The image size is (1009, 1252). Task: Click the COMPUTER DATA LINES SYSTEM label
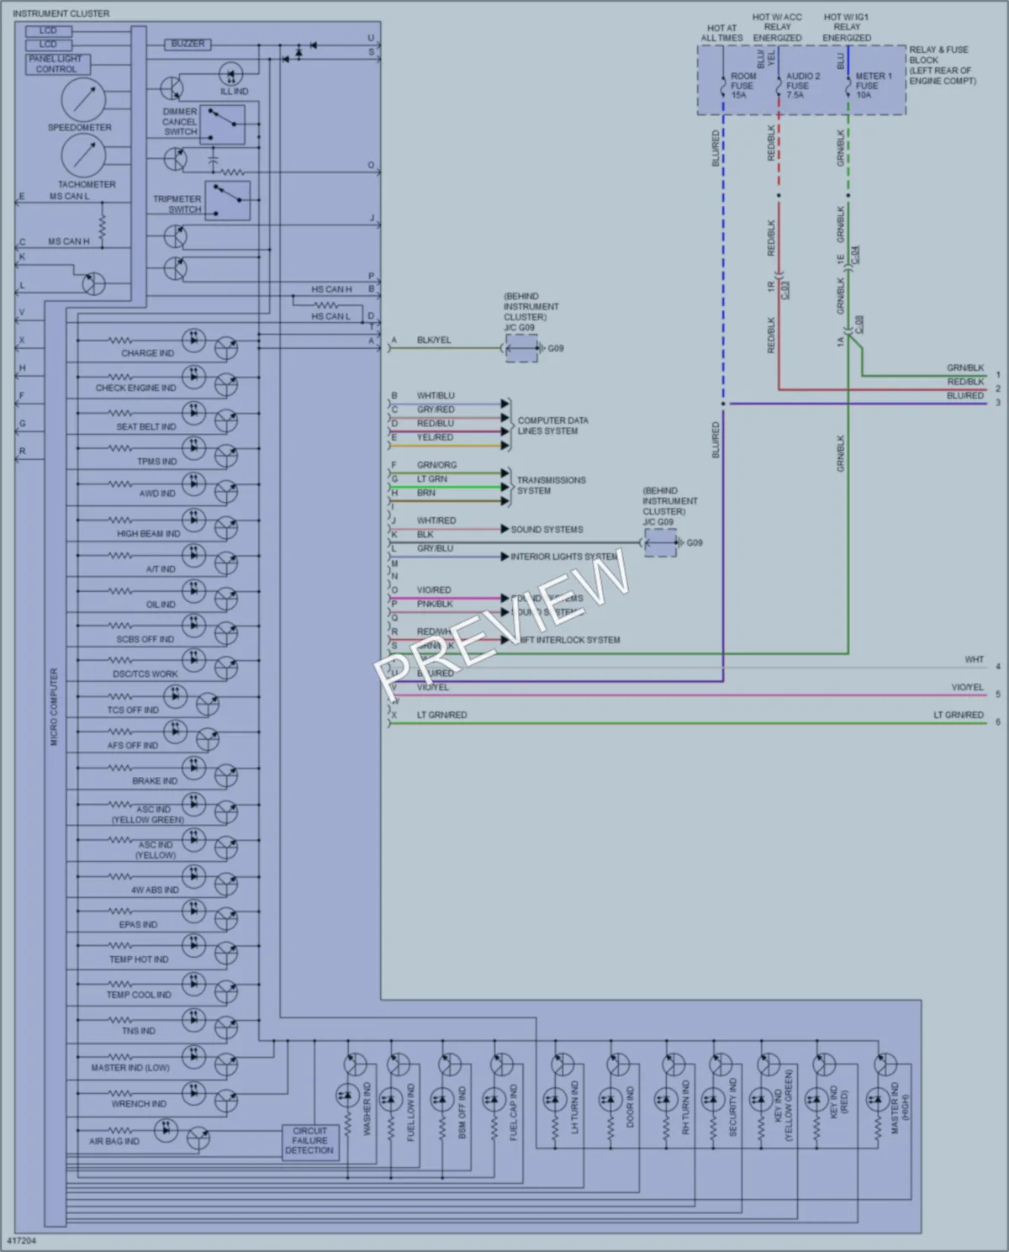point(552,425)
